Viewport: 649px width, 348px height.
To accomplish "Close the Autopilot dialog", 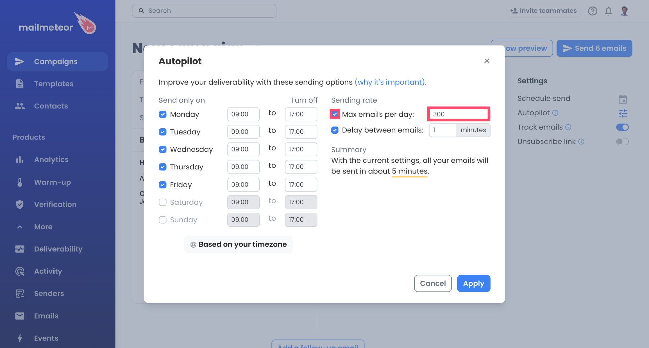I will point(487,61).
